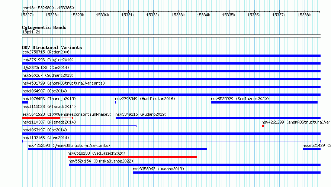Screen dimensions: 331x187
Task: Select the blue bar under nsv960267
Action: [171, 79]
